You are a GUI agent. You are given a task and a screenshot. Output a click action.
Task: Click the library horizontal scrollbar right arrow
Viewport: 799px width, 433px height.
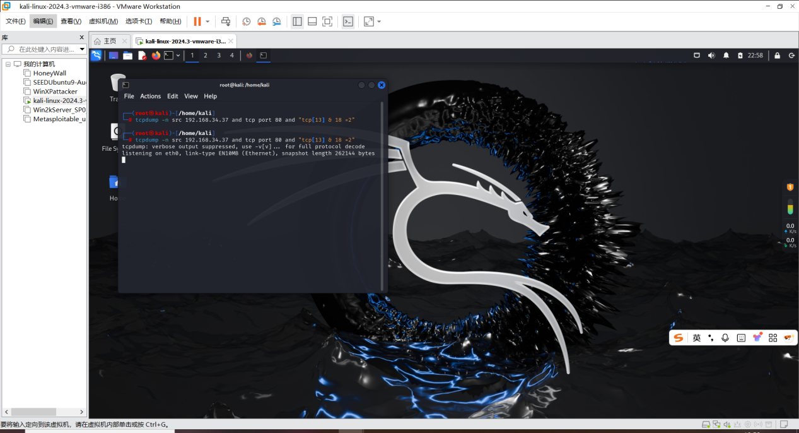83,412
